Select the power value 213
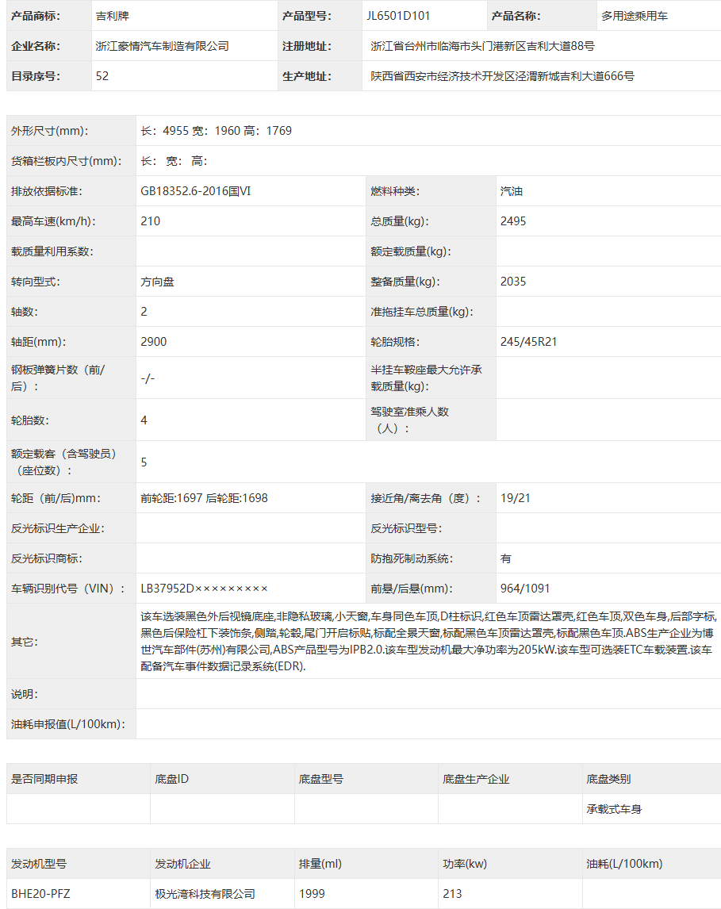 [452, 894]
